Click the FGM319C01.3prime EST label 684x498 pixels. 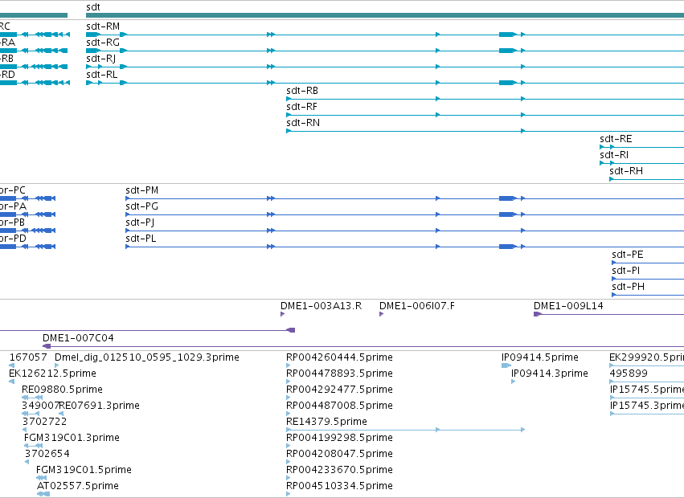click(x=72, y=438)
